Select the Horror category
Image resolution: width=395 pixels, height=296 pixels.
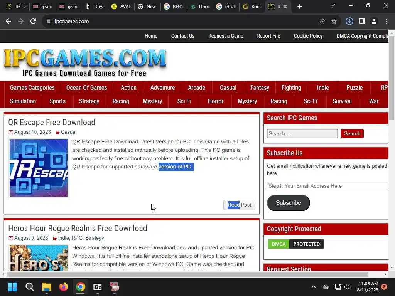tap(216, 101)
